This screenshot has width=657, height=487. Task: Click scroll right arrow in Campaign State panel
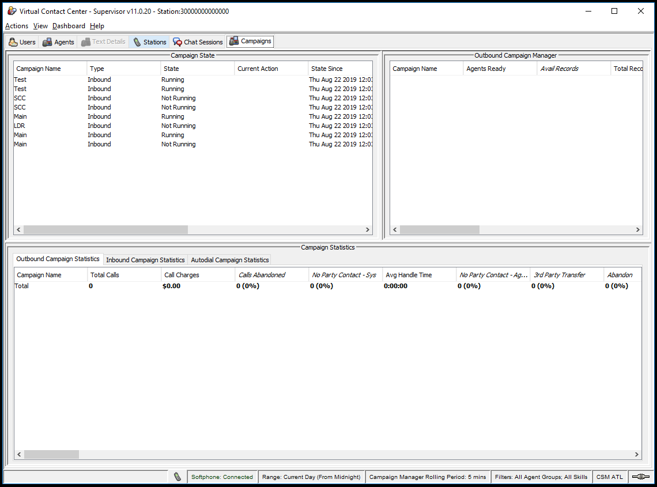tap(368, 230)
